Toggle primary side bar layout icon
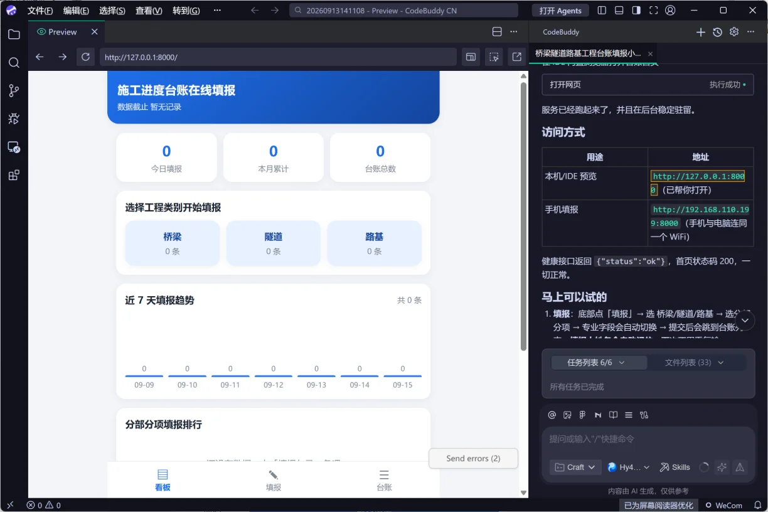 pos(602,11)
